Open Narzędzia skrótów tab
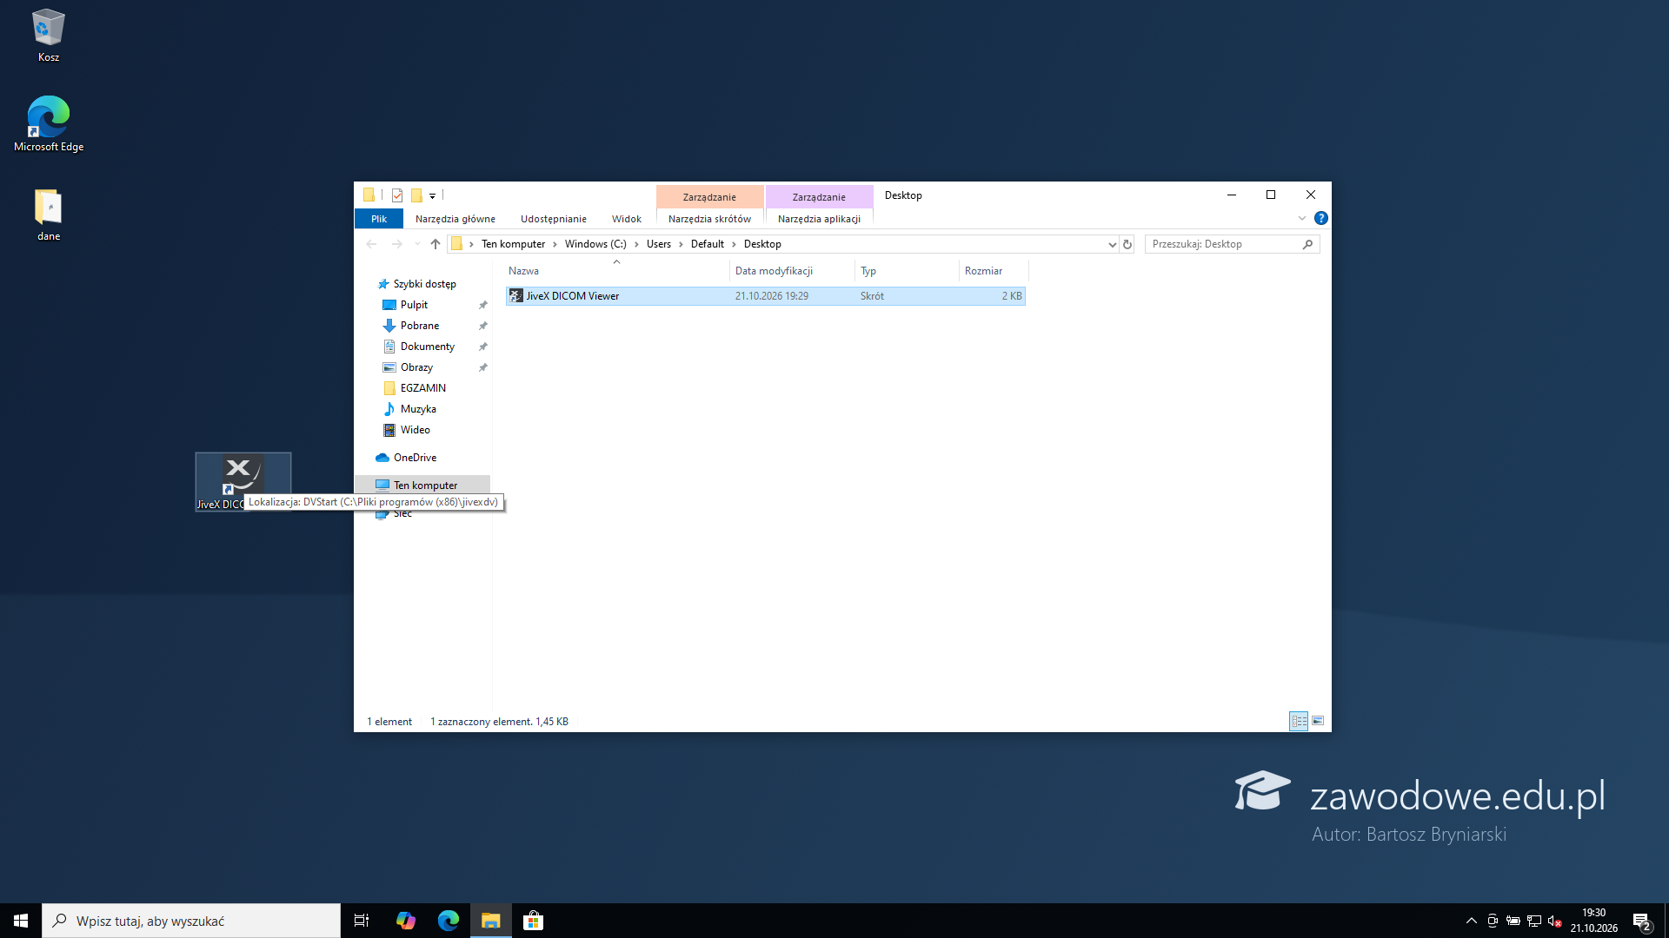Image resolution: width=1669 pixels, height=938 pixels. (709, 219)
